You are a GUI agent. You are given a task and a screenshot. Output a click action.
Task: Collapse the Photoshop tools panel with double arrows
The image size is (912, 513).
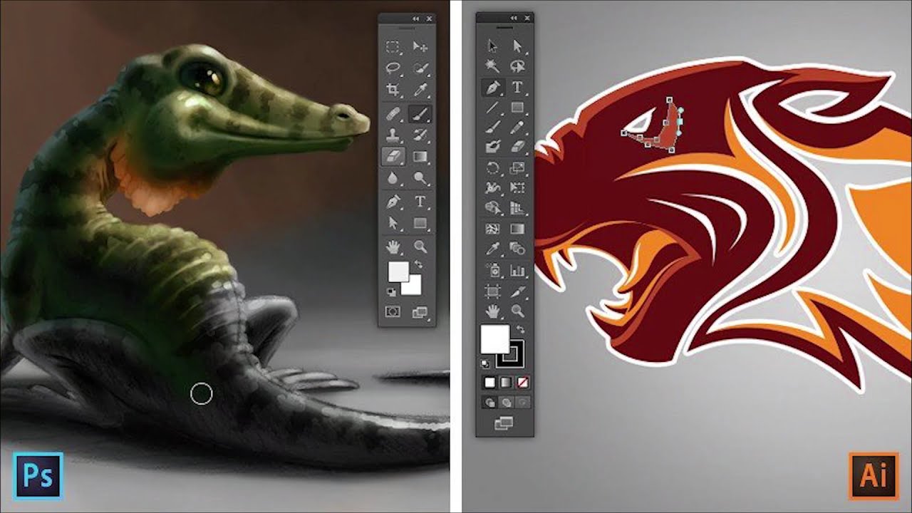[416, 19]
